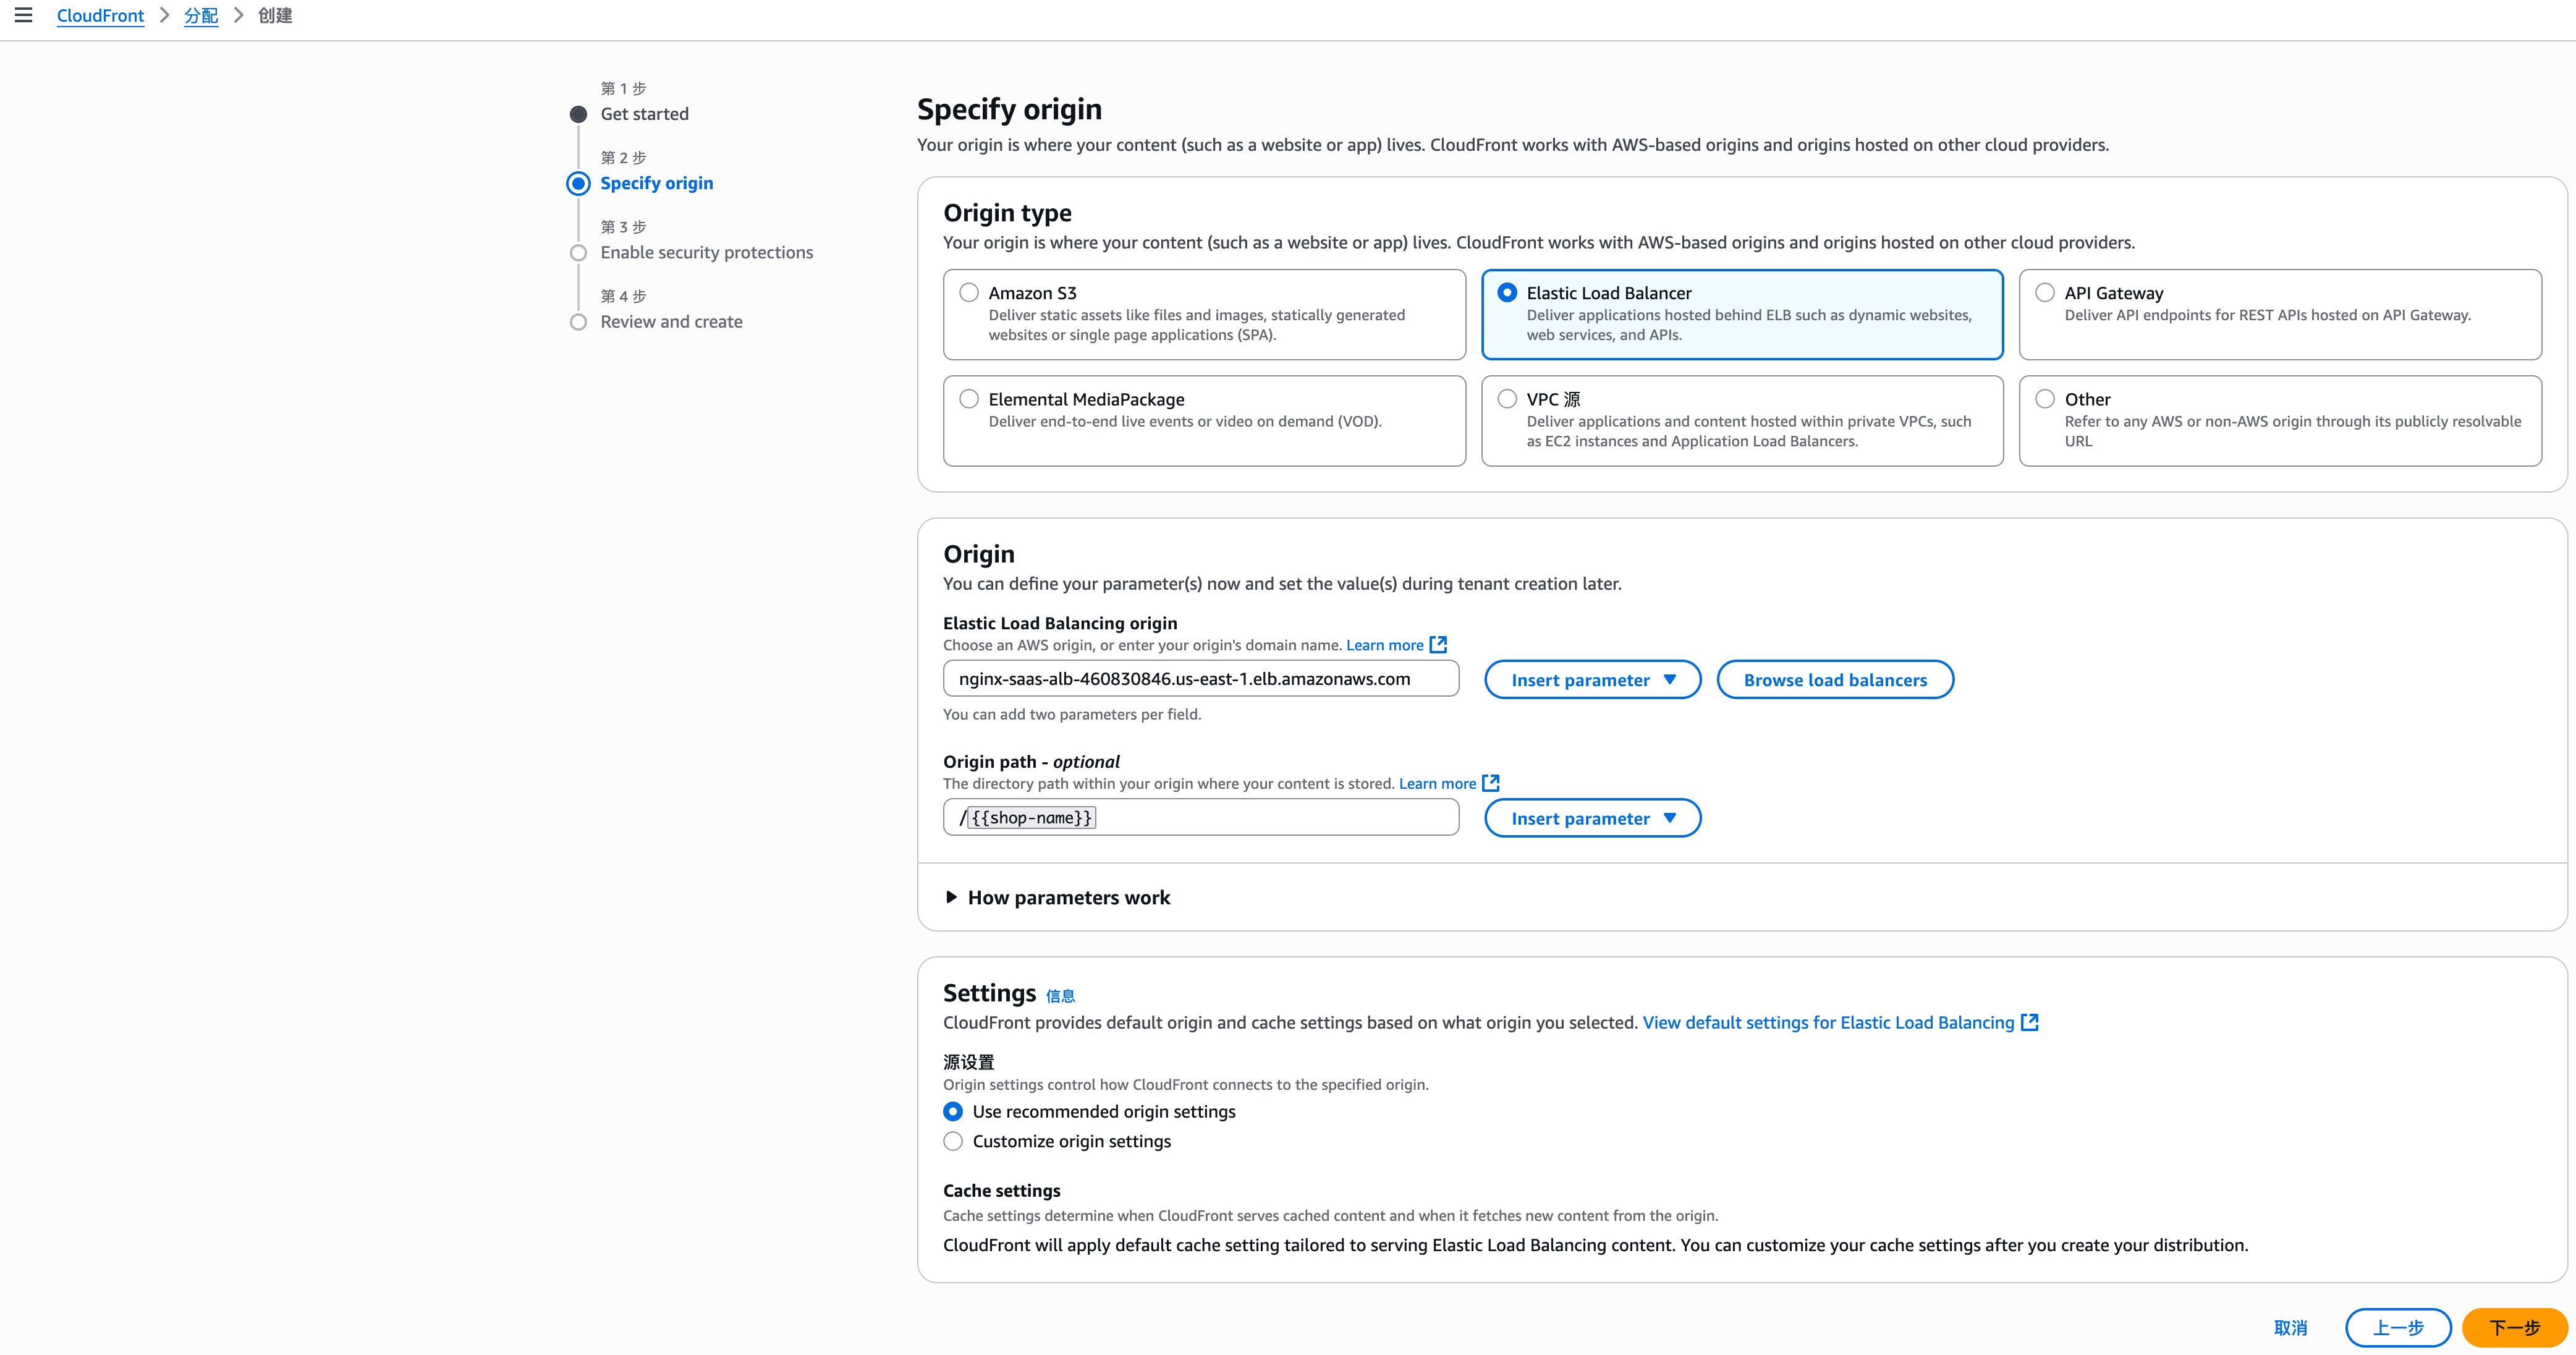Open 分配 breadcrumb link

(x=201, y=16)
